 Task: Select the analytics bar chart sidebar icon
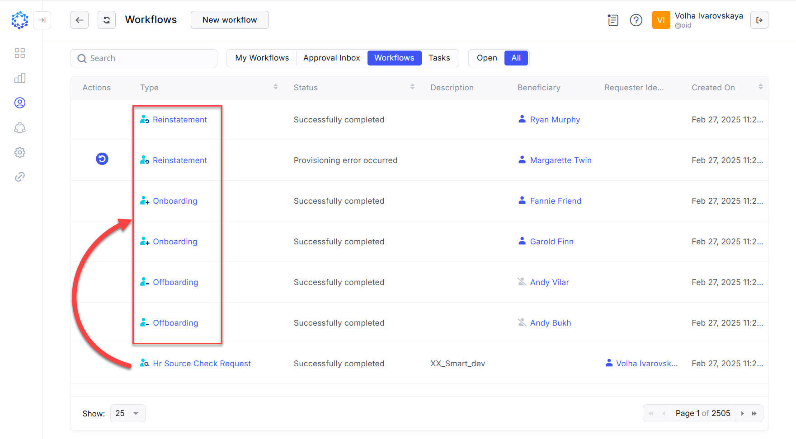[20, 78]
